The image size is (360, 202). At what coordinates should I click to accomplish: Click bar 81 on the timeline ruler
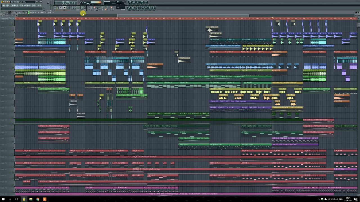[70, 19]
